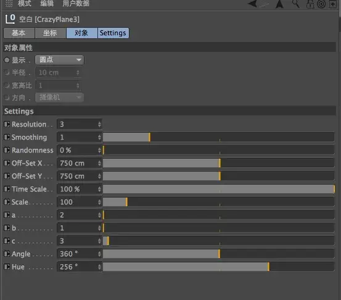Open the 方向 dropdown showing 摄像机
This screenshot has height=300, width=341.
59,98
